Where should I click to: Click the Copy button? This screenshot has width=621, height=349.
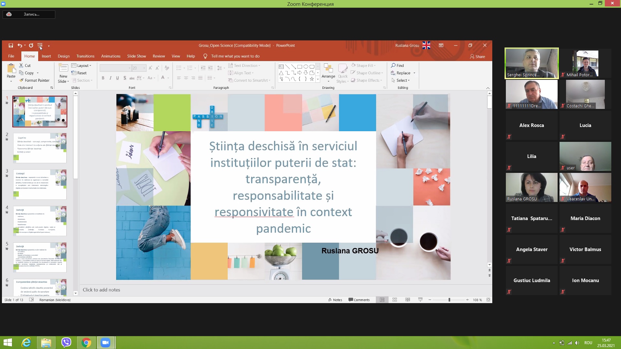coord(27,73)
